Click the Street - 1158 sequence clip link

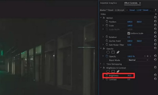140,10
